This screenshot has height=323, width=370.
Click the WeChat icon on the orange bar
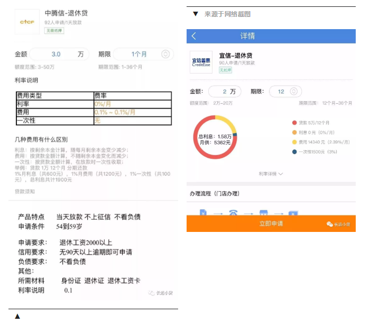330,224
